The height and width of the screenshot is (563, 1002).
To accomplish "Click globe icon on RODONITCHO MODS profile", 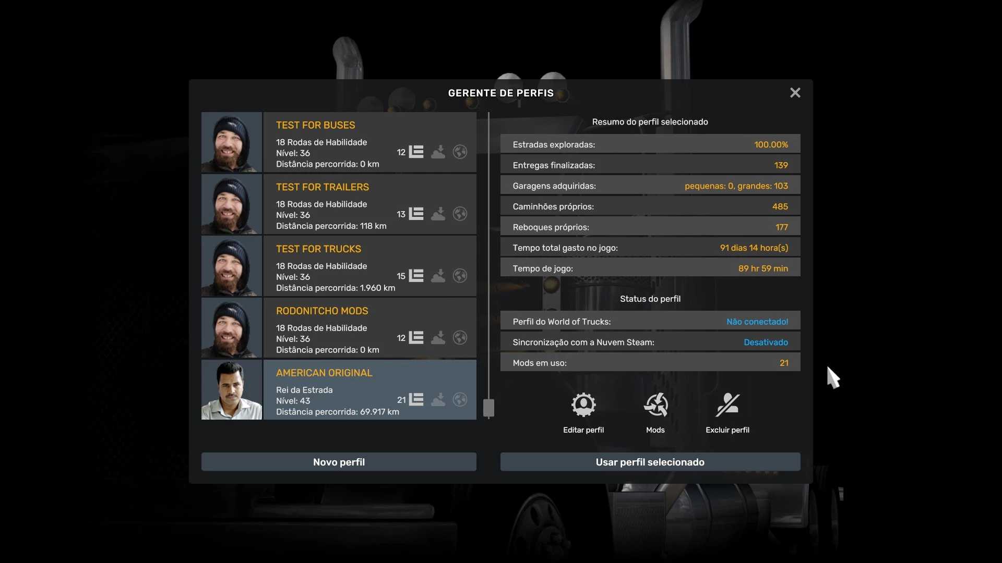I will coord(460,338).
